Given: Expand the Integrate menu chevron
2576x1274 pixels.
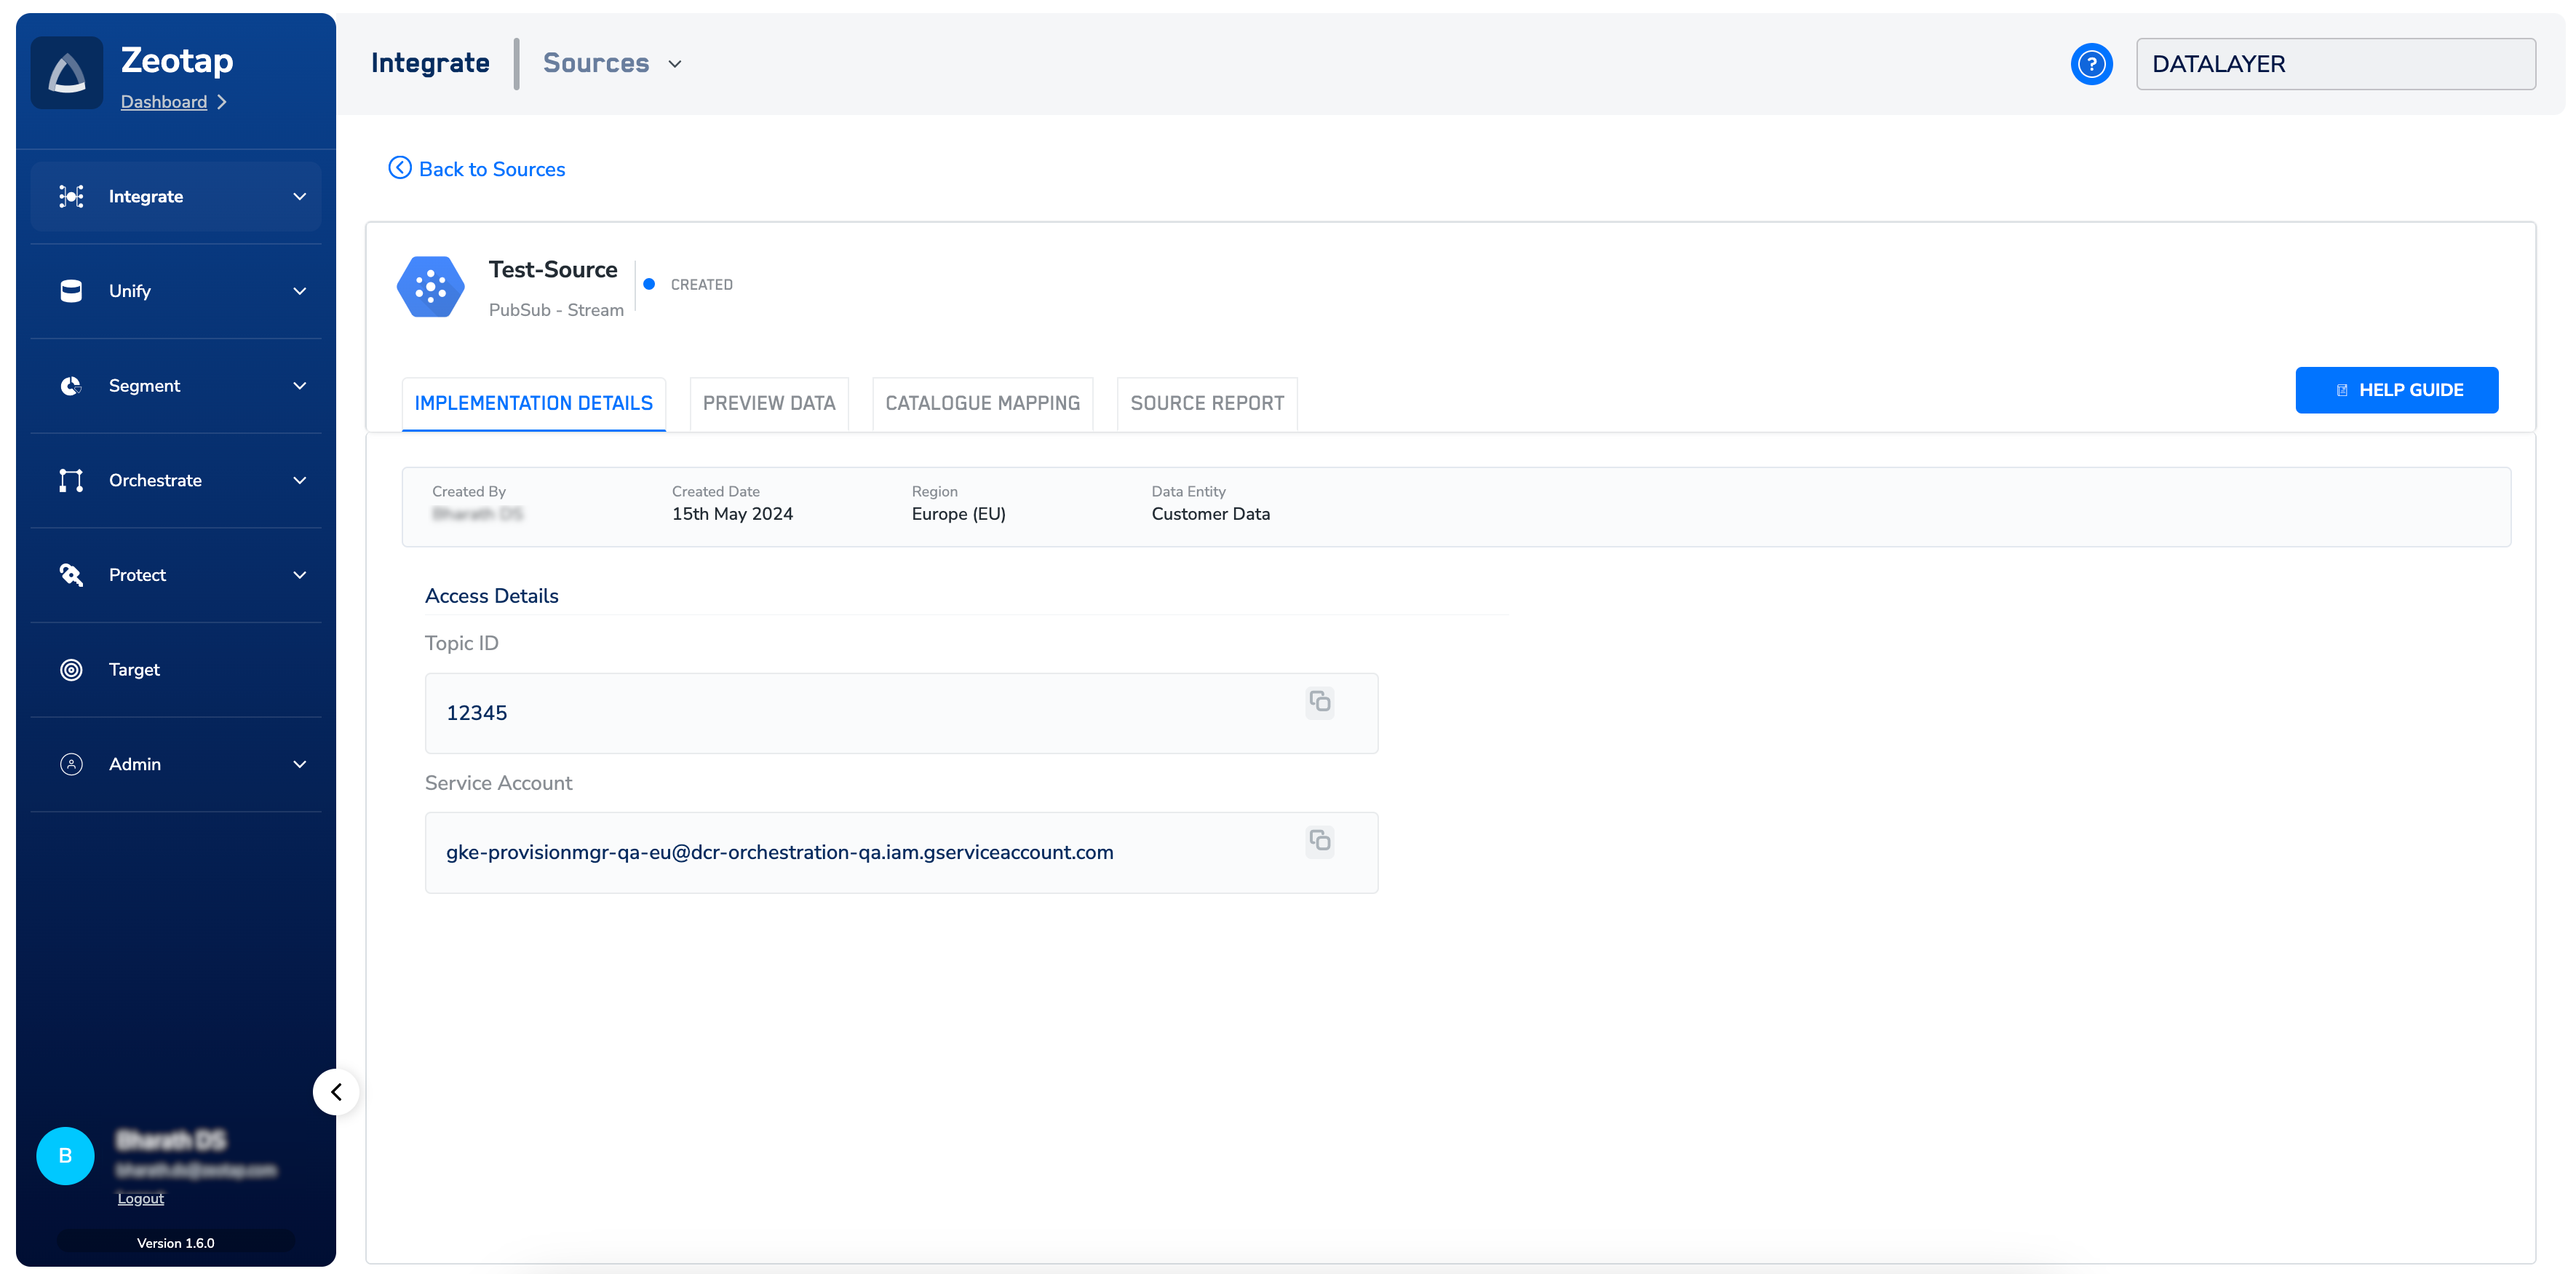Looking at the screenshot, I should (x=299, y=196).
